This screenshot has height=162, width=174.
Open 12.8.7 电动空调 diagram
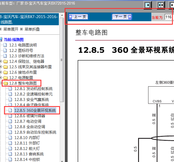28,121
